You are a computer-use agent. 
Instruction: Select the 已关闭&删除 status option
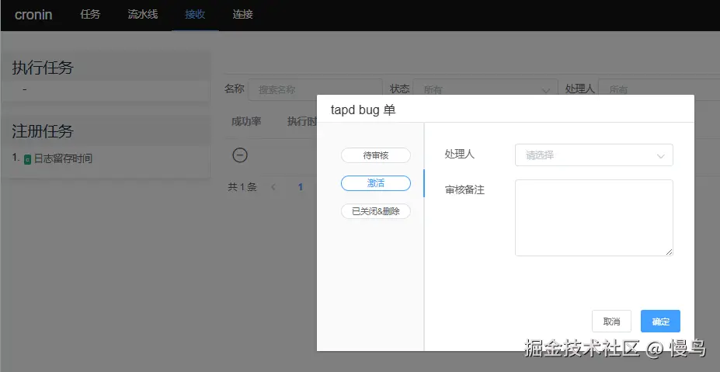point(376,211)
